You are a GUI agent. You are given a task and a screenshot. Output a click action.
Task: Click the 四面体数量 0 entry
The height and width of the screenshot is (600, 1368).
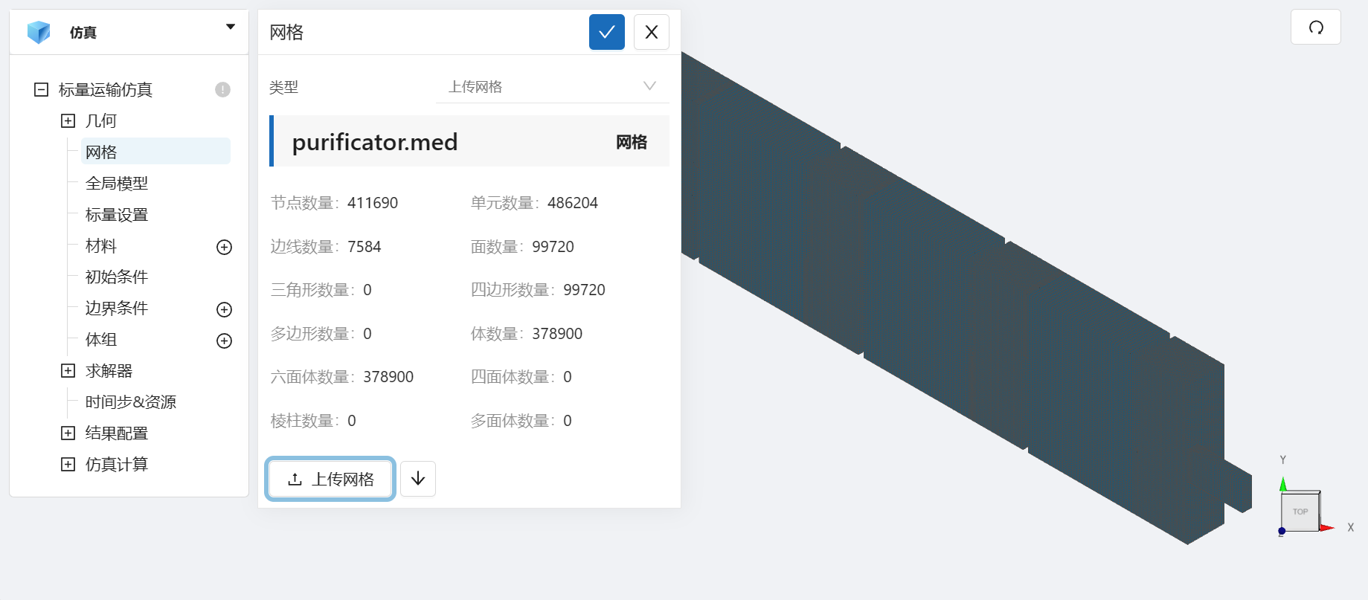click(521, 377)
